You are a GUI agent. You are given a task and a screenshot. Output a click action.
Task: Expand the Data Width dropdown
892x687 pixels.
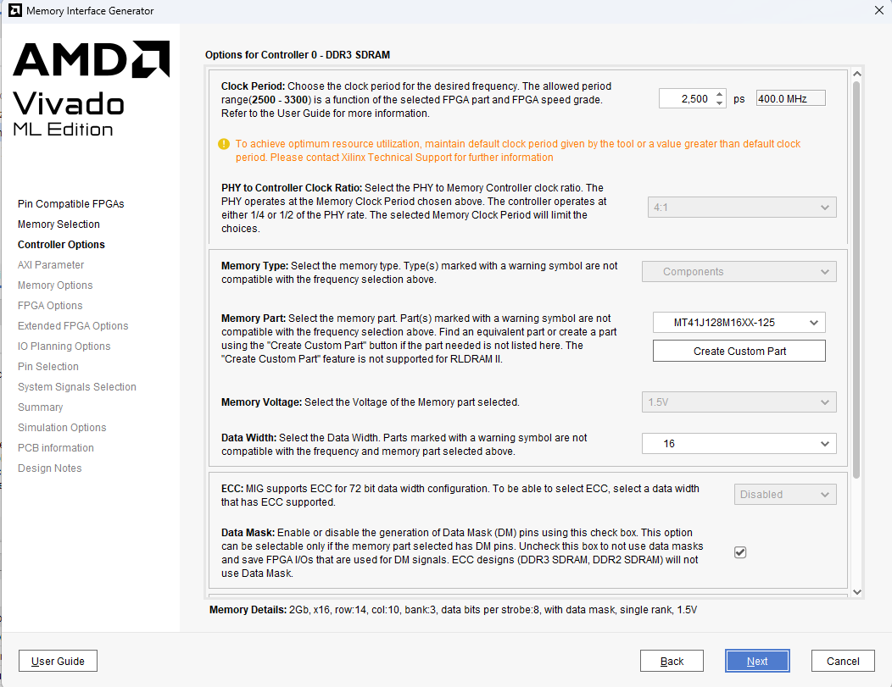tap(739, 444)
